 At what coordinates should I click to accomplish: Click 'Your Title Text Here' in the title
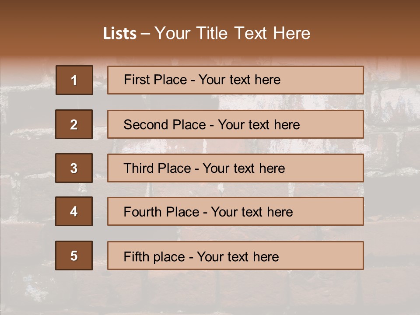[232, 34]
